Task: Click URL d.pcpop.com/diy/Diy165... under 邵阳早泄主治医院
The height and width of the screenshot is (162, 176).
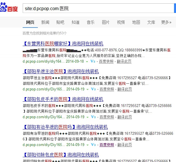Action: [44, 89]
